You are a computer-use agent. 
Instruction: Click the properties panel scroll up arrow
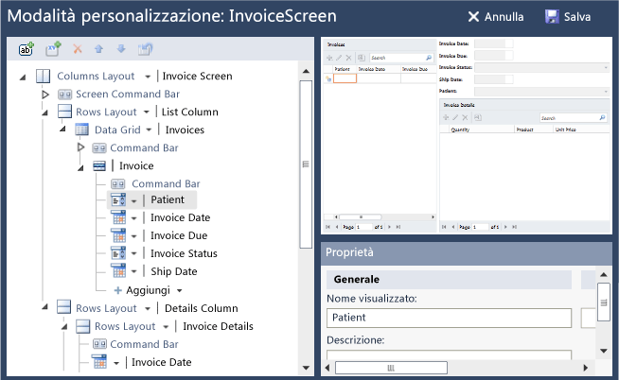604,274
